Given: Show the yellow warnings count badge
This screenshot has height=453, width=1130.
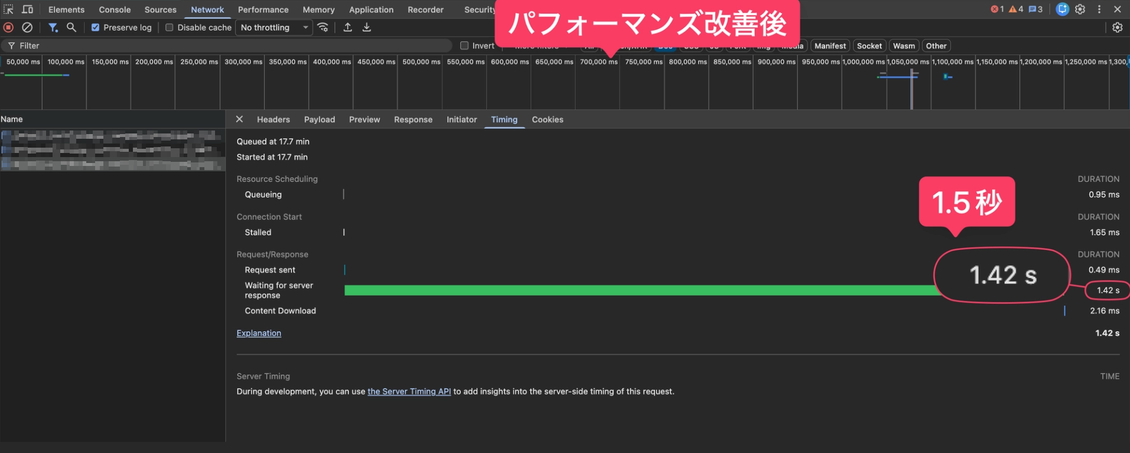Looking at the screenshot, I should tap(1016, 9).
